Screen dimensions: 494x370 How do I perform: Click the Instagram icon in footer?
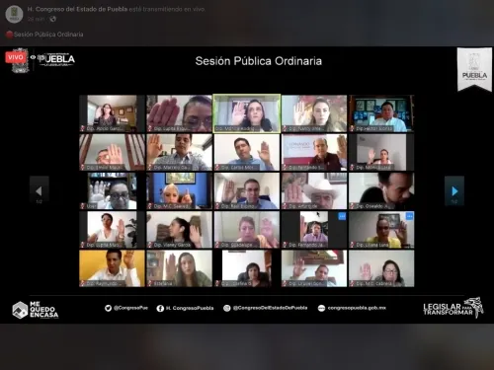(227, 308)
